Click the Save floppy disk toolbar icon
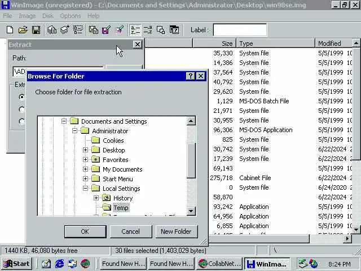Image resolution: width=361 pixels, height=271 pixels. pos(36,30)
